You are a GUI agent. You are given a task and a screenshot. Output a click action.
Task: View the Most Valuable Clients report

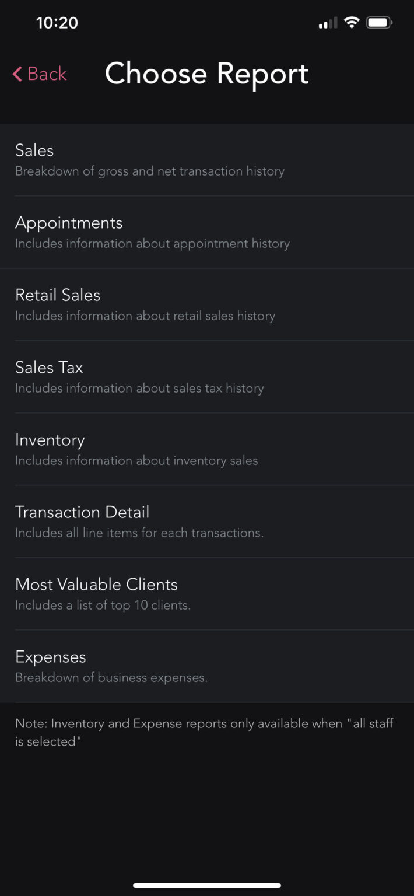coord(96,584)
